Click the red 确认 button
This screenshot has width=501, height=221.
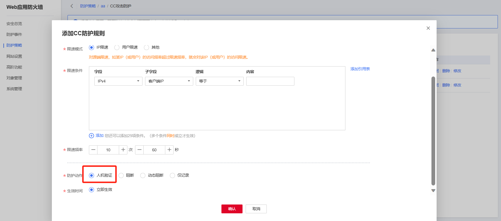click(232, 209)
